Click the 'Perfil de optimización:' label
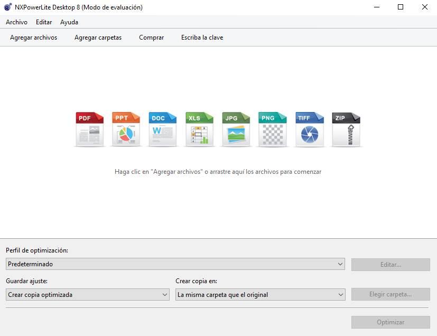Screen dimensions: 437x336 coord(37,250)
